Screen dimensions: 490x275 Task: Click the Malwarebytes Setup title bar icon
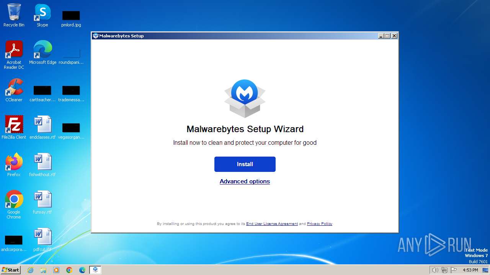[x=96, y=36]
